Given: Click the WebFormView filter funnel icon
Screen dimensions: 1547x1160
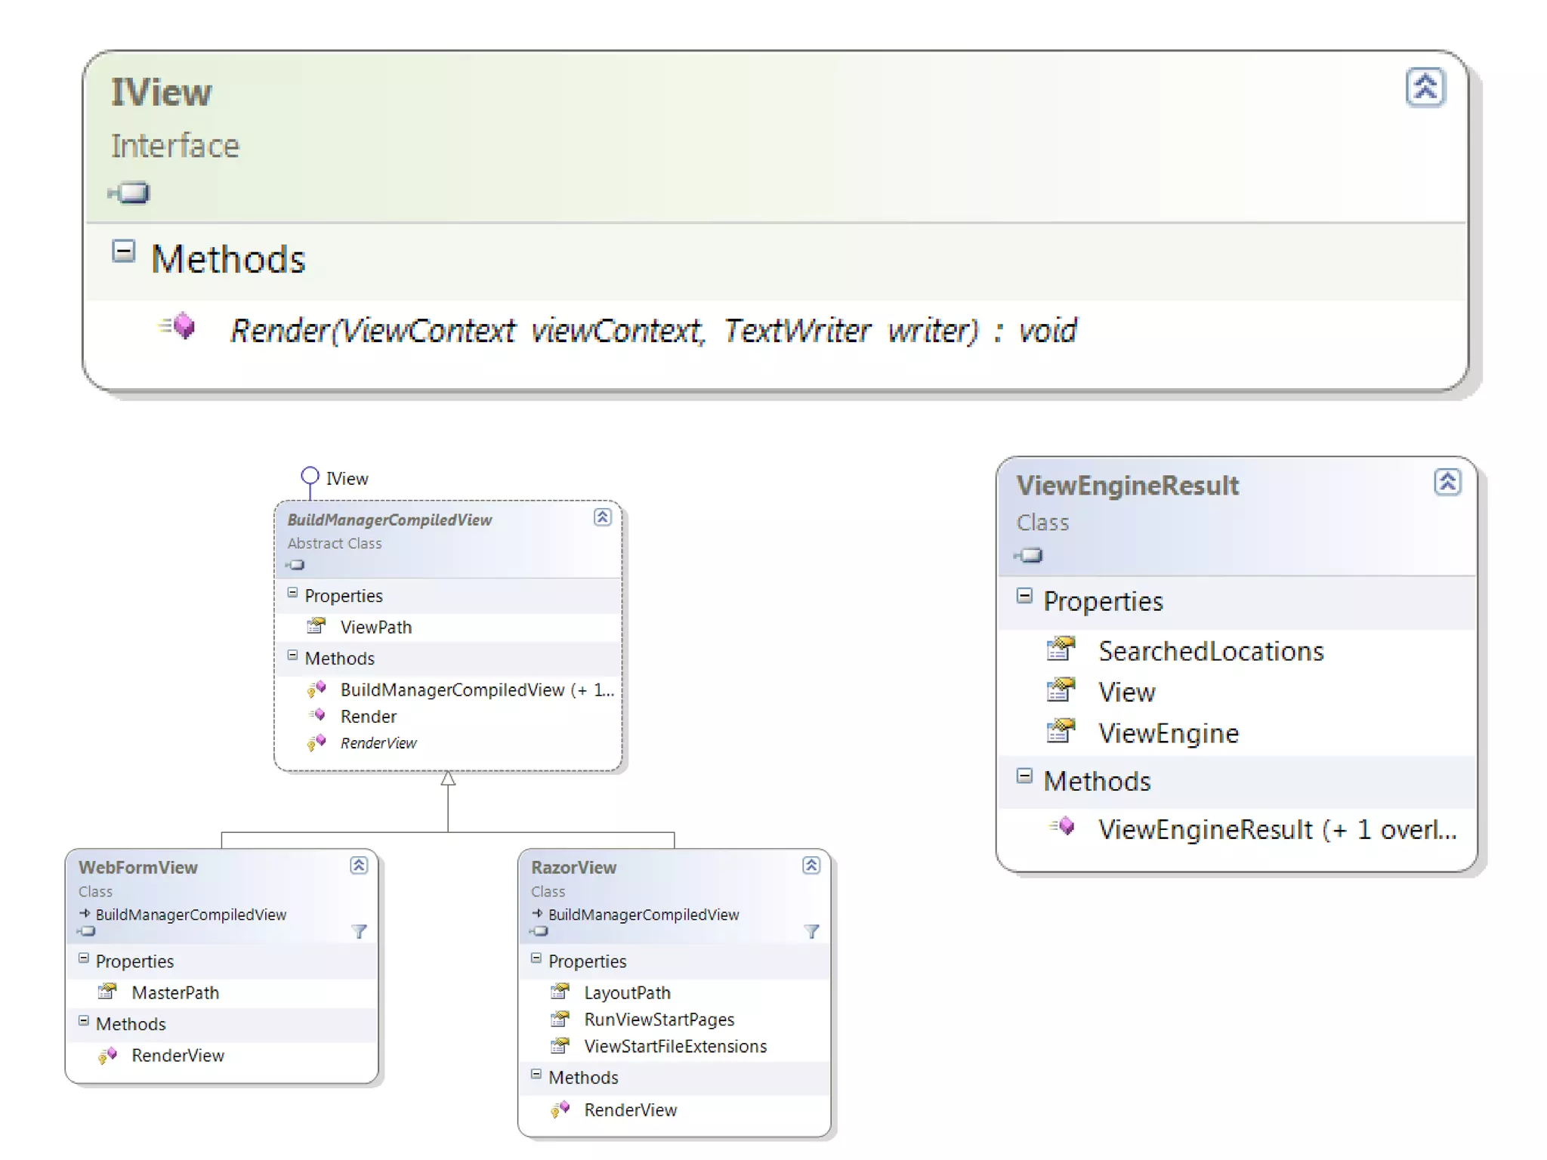Looking at the screenshot, I should coord(360,931).
